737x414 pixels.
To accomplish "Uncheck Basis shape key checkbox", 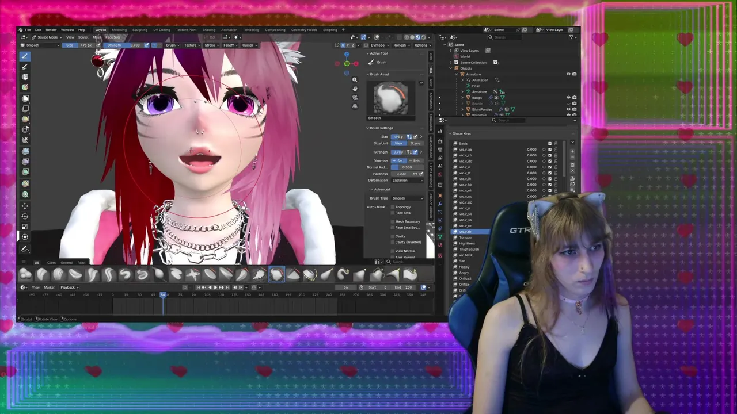I will tap(550, 143).
